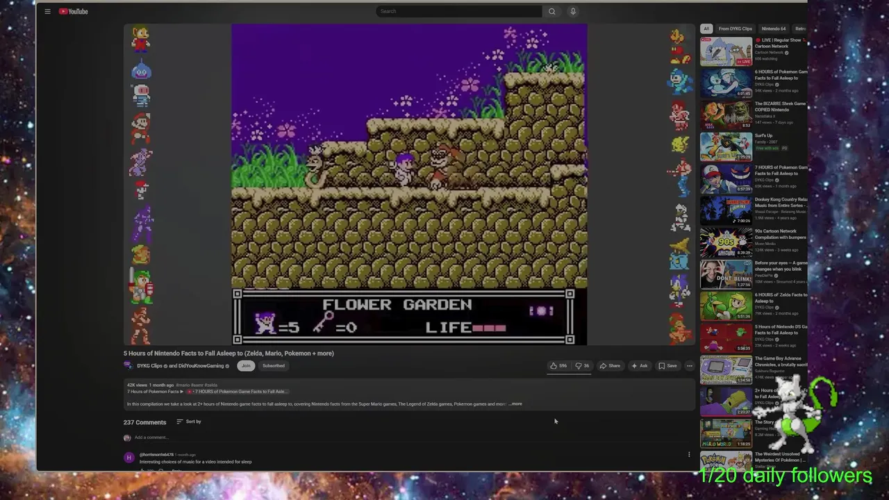The height and width of the screenshot is (500, 889).
Task: Open the Ask AI button
Action: point(640,366)
